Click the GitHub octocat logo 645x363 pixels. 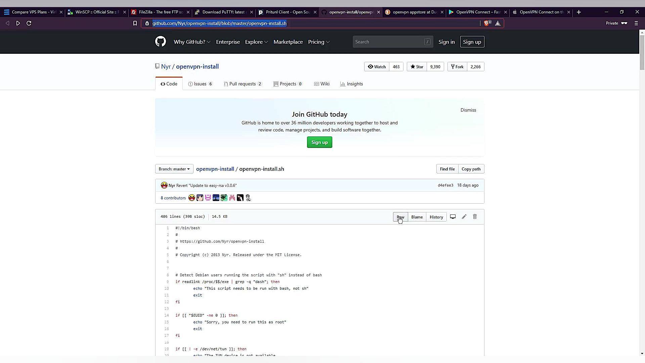click(161, 42)
